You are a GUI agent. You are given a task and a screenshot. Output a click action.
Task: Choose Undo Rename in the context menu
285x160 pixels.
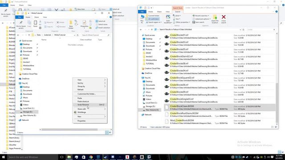pos(90,105)
